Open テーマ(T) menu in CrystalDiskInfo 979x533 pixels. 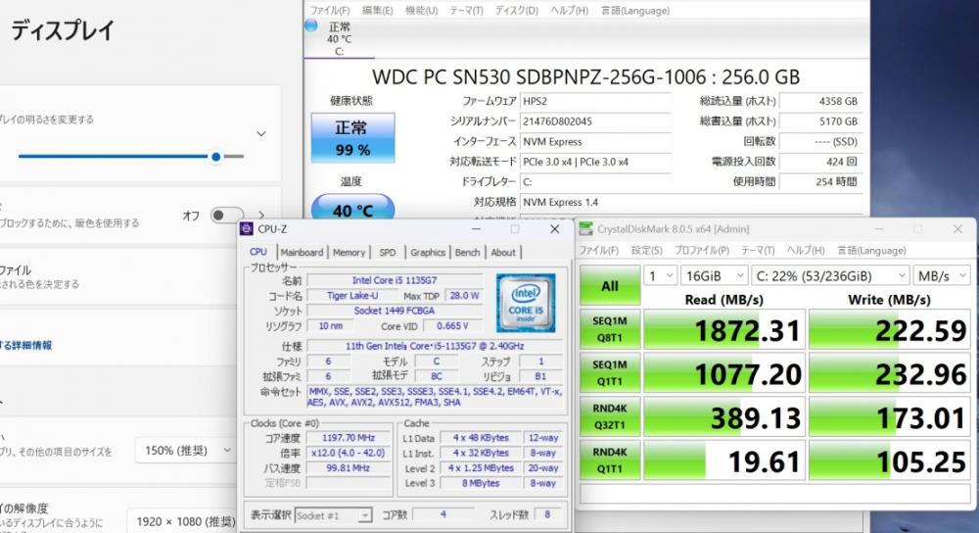pyautogui.click(x=466, y=11)
